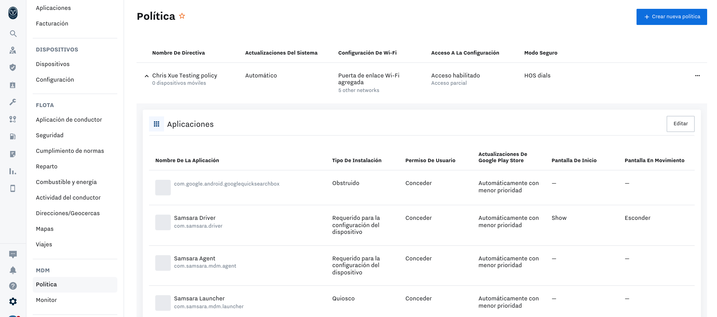Open the safety shield section
This screenshot has width=717, height=317.
coord(13,67)
